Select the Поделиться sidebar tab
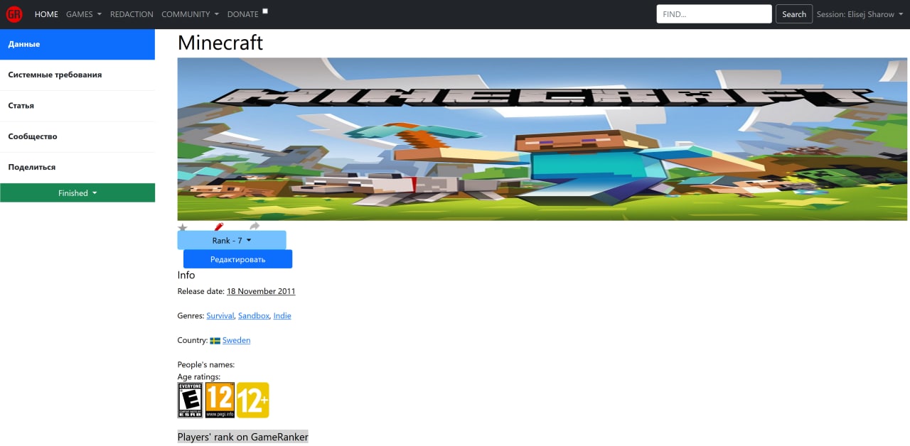The image size is (910, 446). coord(77,167)
